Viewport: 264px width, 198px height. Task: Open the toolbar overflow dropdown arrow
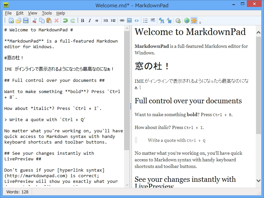click(x=199, y=21)
